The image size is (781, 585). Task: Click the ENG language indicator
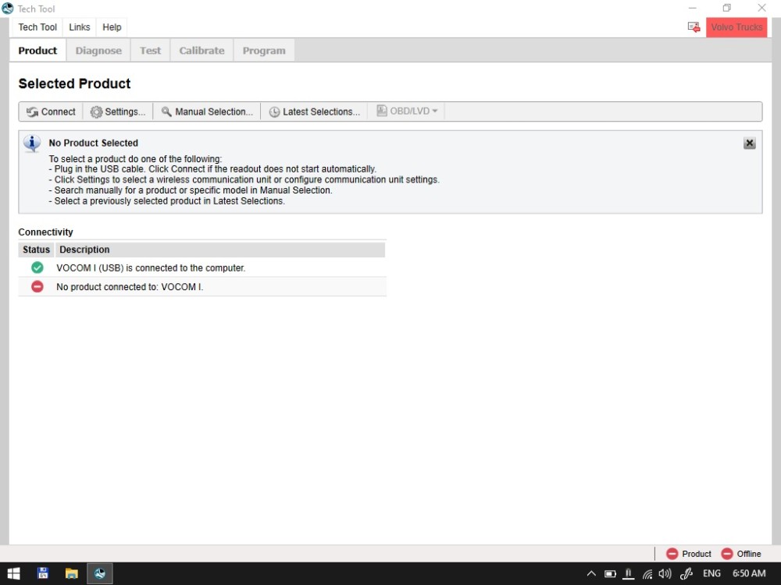[x=711, y=573]
